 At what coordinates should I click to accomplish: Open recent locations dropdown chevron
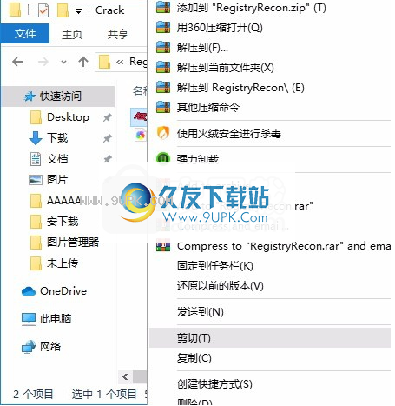(x=63, y=62)
